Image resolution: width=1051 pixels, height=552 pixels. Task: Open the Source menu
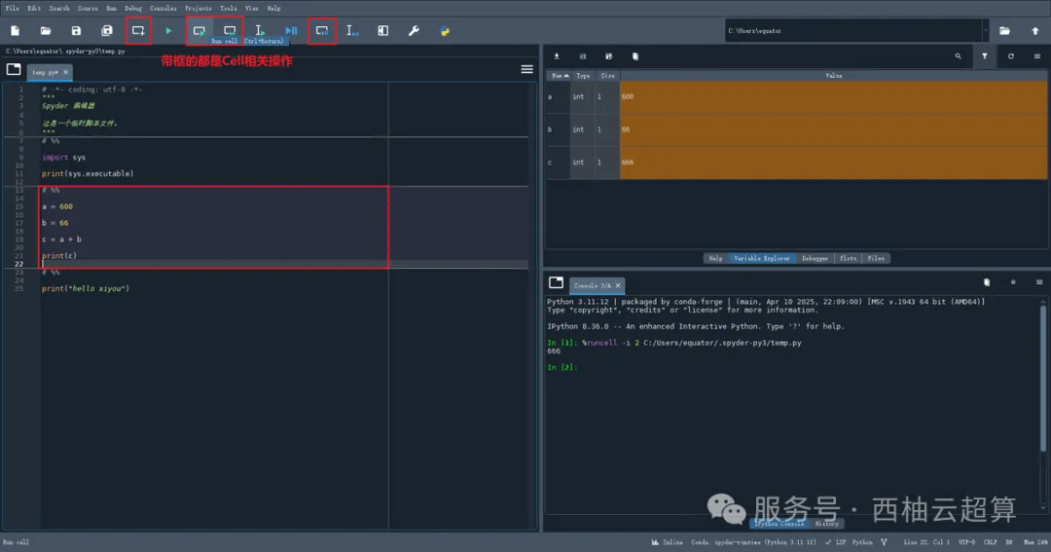pos(88,8)
